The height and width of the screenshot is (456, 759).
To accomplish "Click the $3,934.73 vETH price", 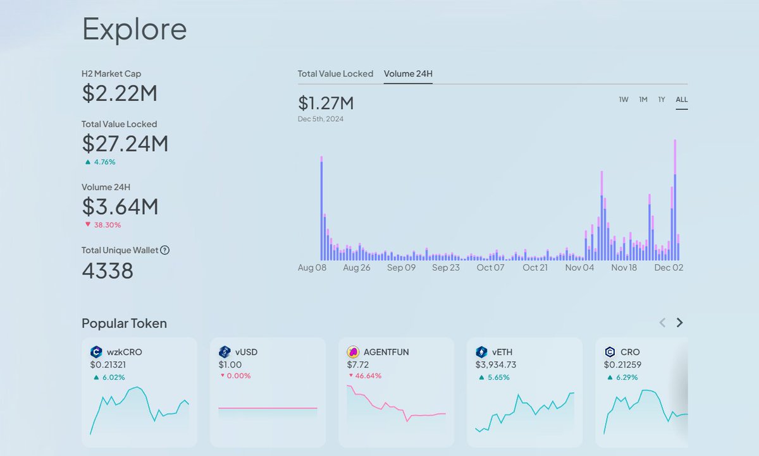I will coord(496,364).
